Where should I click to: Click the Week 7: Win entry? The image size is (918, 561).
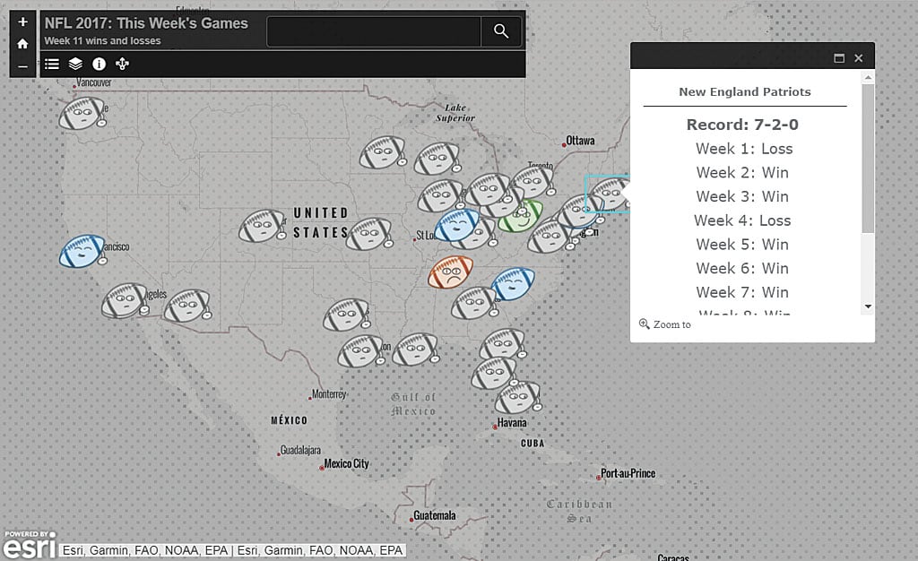coord(742,292)
